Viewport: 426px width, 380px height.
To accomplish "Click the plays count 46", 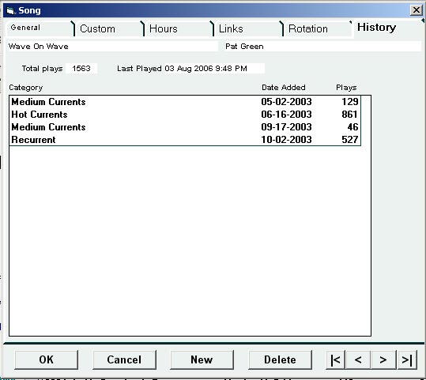I will point(352,127).
